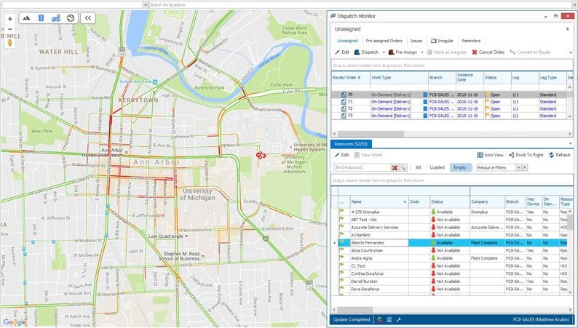Click the status bar document icon
Image resolution: width=578 pixels, height=328 pixels.
389,319
